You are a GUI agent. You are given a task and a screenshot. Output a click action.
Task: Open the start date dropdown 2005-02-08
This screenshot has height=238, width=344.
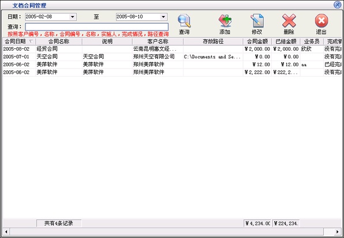click(72, 17)
